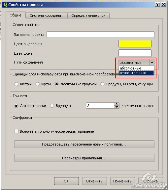Decrease decimal places with down arrow

point(117,107)
